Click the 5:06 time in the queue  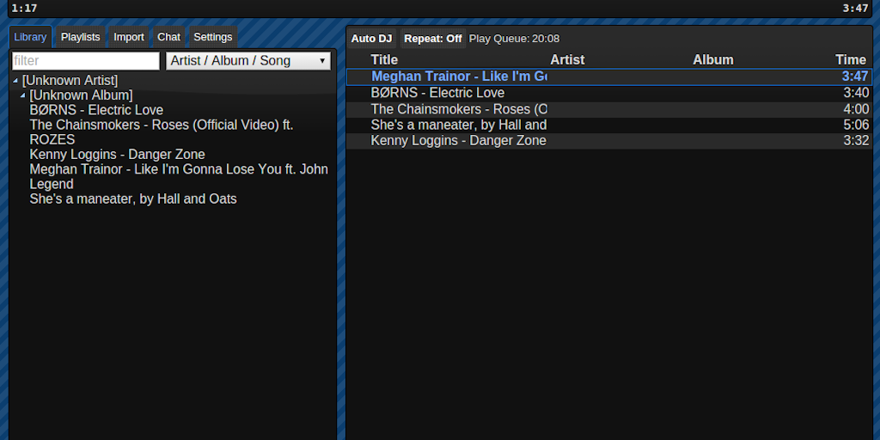[856, 125]
